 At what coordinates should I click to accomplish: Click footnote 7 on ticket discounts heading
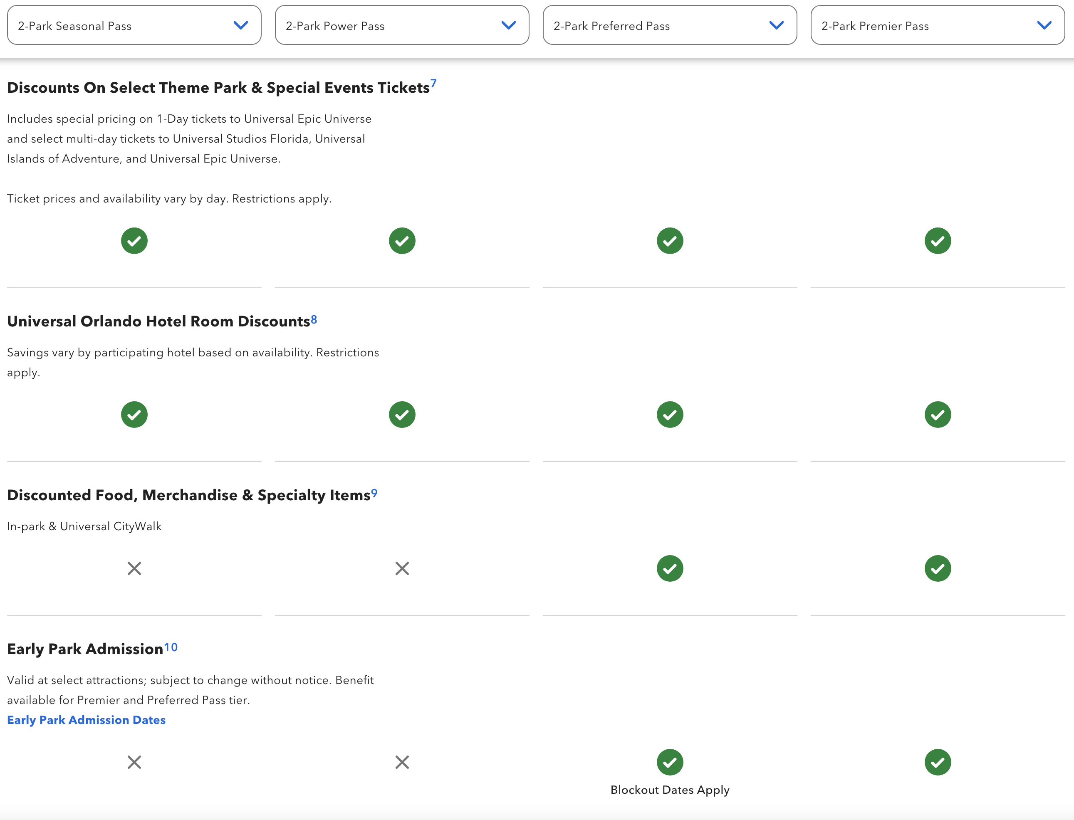[x=433, y=84]
